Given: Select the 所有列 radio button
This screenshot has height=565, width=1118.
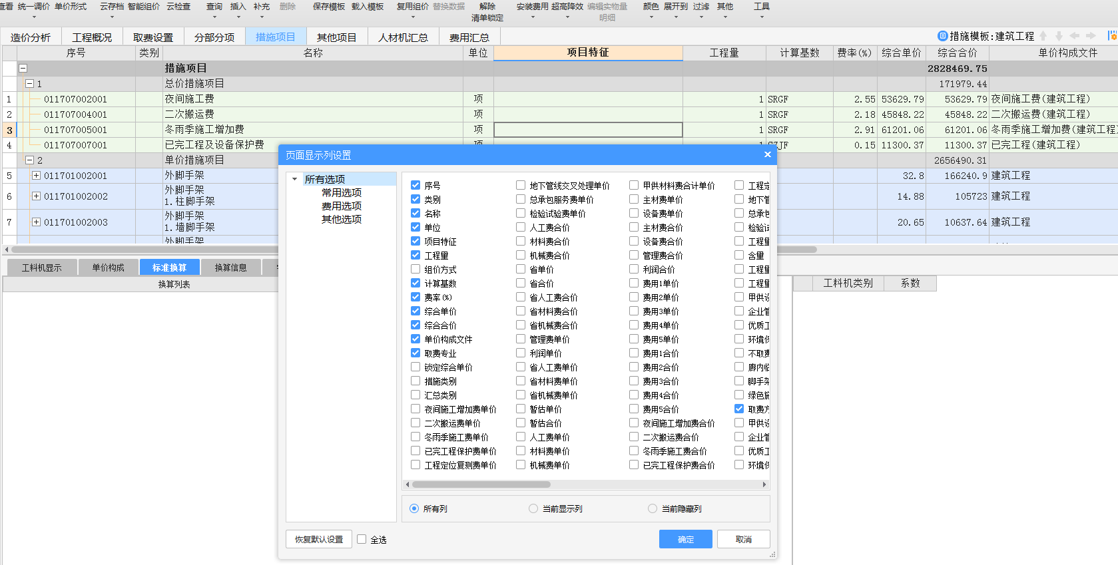Looking at the screenshot, I should [x=414, y=508].
